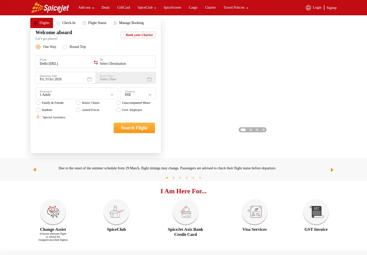Swap From and To cities icon
367x255 pixels.
coord(96,62)
